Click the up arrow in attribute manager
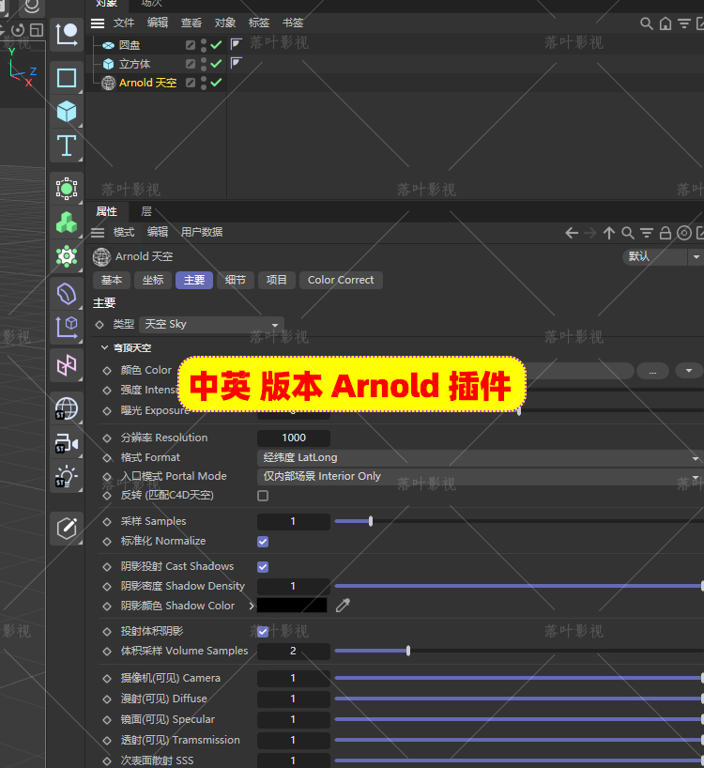This screenshot has height=768, width=704. [x=609, y=233]
